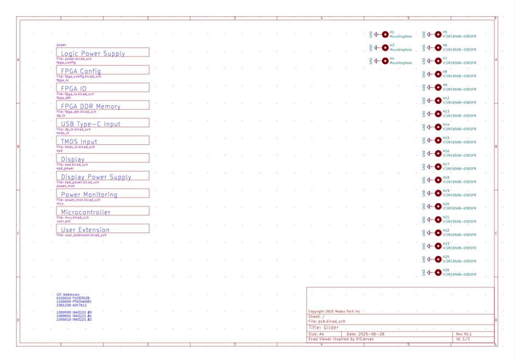Select the H13 ICSRC6508 mounting symbol

(x=438, y=114)
